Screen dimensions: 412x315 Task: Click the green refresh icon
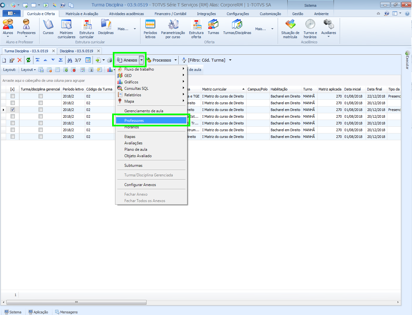pyautogui.click(x=28, y=60)
